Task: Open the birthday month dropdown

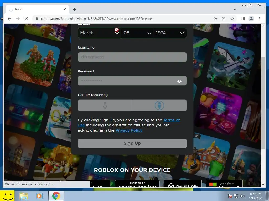Action: pyautogui.click(x=100, y=33)
